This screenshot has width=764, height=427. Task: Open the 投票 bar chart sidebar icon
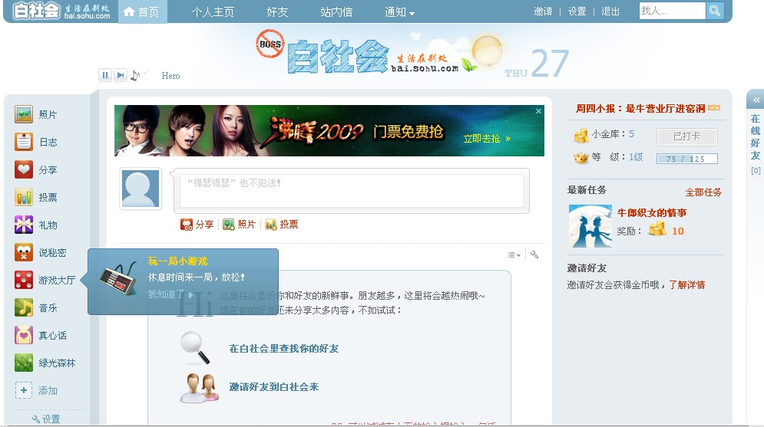[23, 197]
